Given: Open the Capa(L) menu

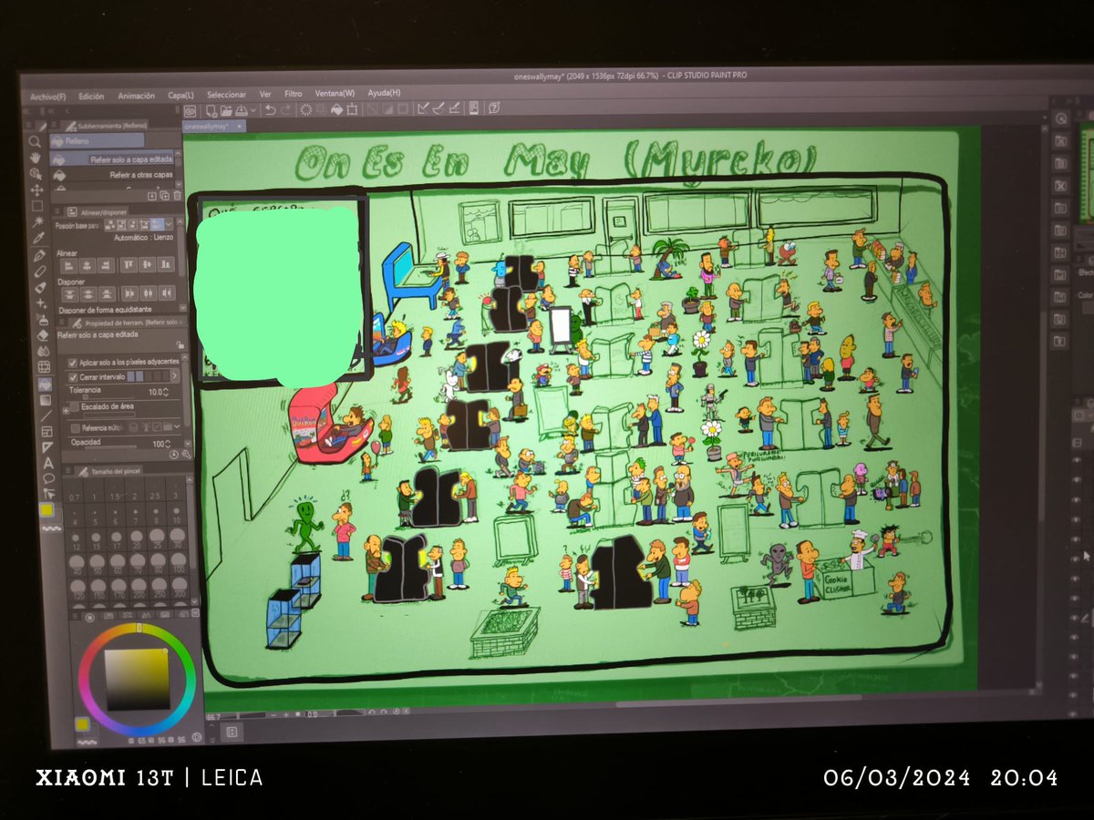Looking at the screenshot, I should [x=181, y=95].
